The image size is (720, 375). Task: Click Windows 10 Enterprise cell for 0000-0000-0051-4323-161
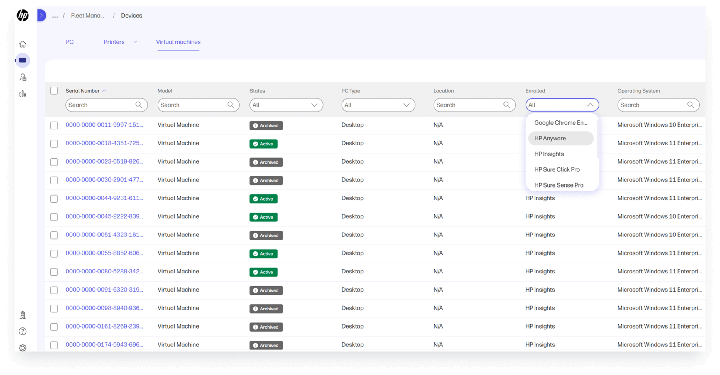coord(659,235)
